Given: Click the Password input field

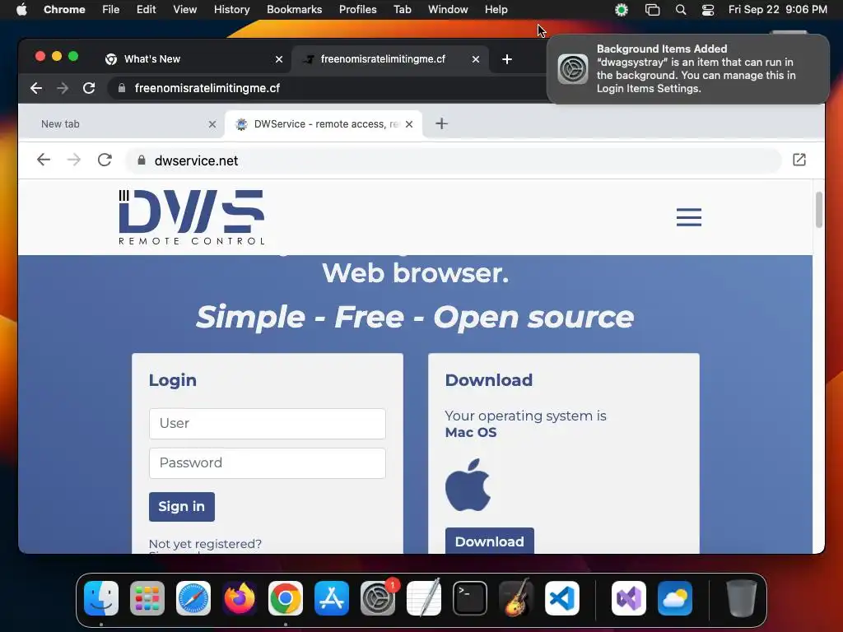Looking at the screenshot, I should [268, 463].
